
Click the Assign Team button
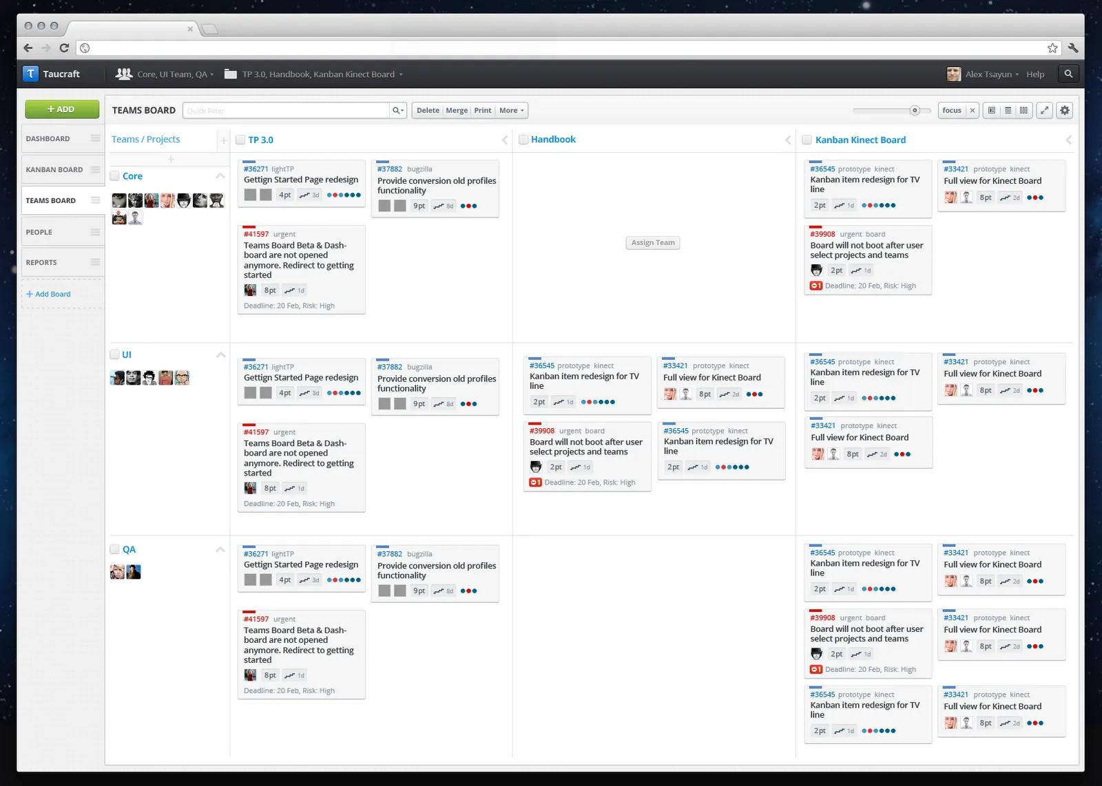pyautogui.click(x=653, y=242)
